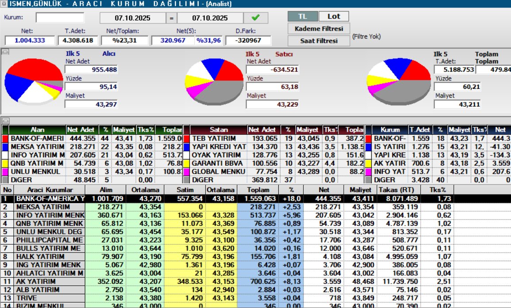
Task: Sort by Kurum column header
Action: (x=390, y=129)
